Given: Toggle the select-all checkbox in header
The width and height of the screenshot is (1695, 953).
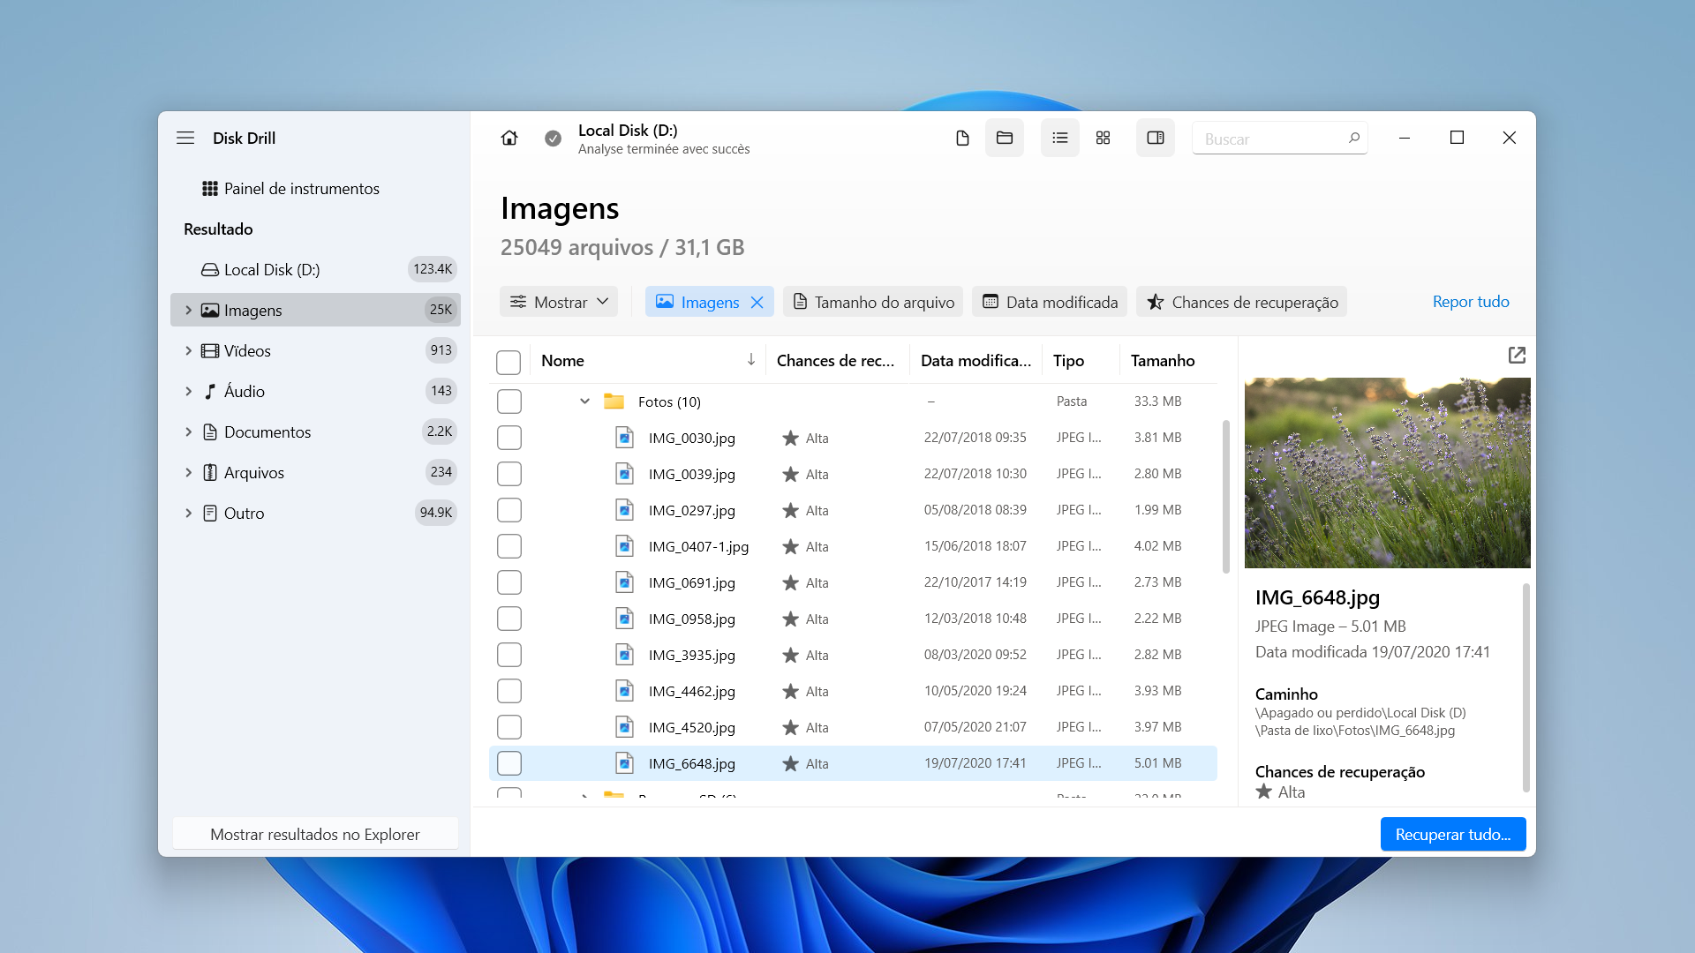Looking at the screenshot, I should [x=508, y=362].
